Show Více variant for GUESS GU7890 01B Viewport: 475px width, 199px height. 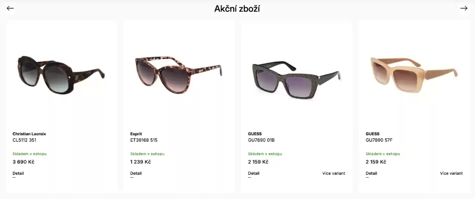coord(334,173)
